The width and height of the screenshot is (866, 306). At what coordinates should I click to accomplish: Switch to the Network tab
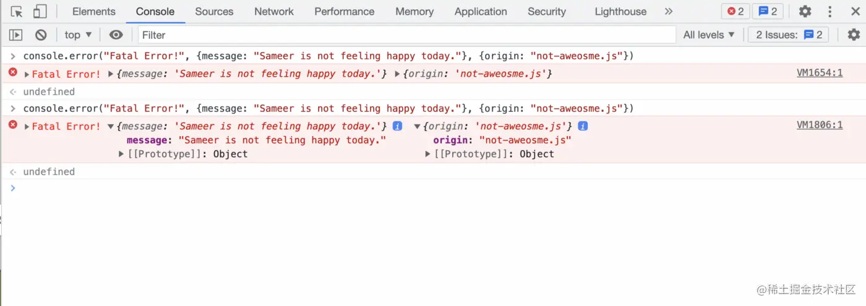274,12
